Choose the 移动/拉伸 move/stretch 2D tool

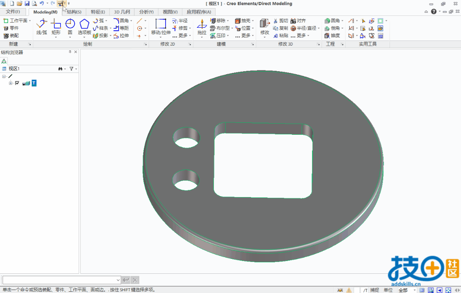161,27
